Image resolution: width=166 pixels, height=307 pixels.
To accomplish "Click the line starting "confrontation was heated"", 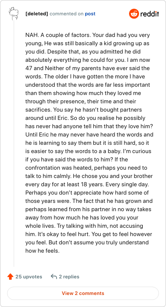I will pyautogui.click(x=86, y=168).
